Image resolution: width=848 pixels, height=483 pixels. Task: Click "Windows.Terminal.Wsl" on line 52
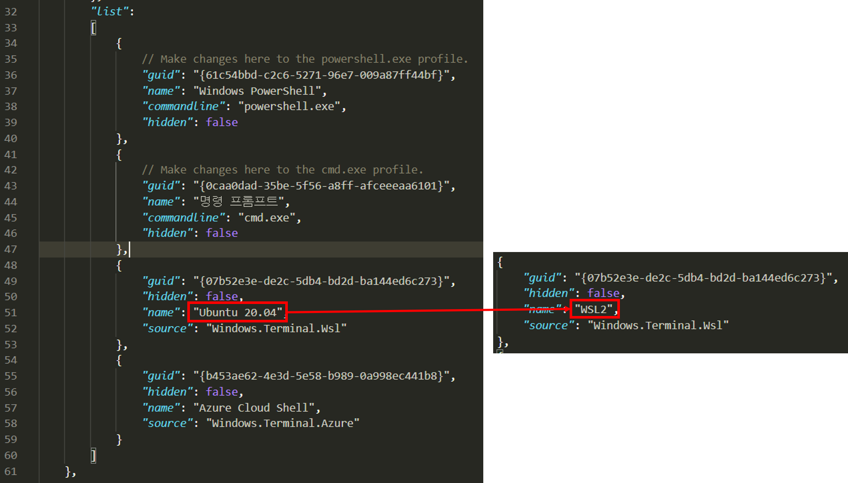click(276, 329)
